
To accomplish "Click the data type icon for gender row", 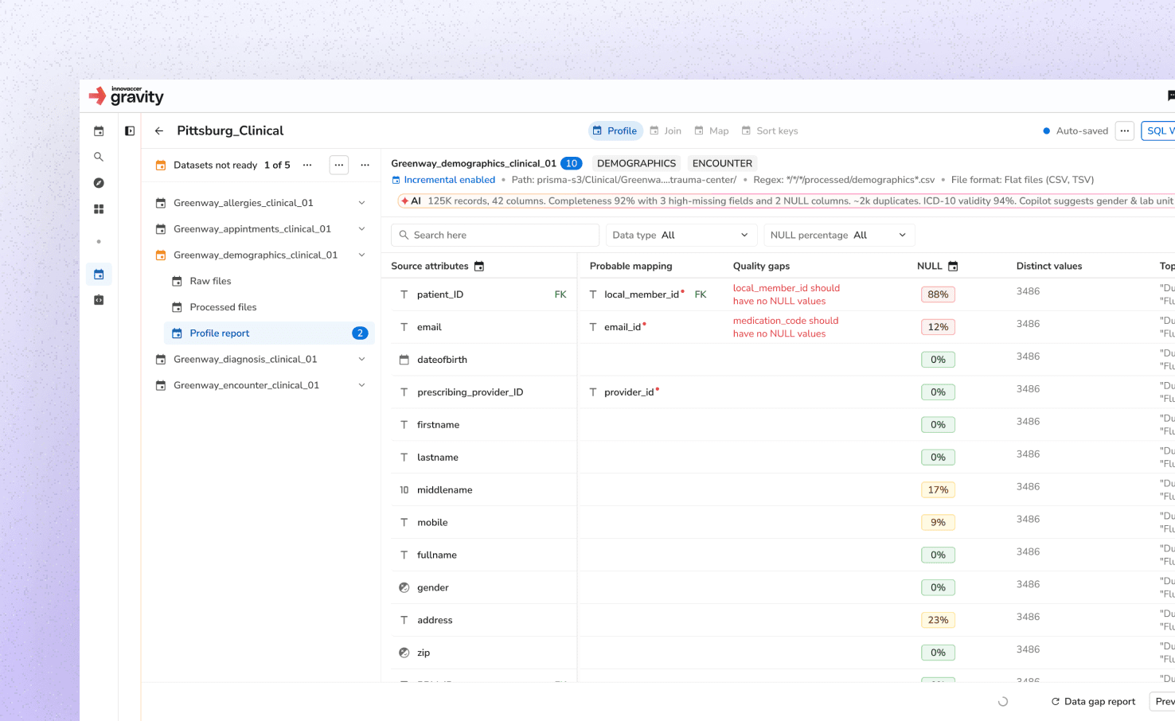I will coord(404,588).
